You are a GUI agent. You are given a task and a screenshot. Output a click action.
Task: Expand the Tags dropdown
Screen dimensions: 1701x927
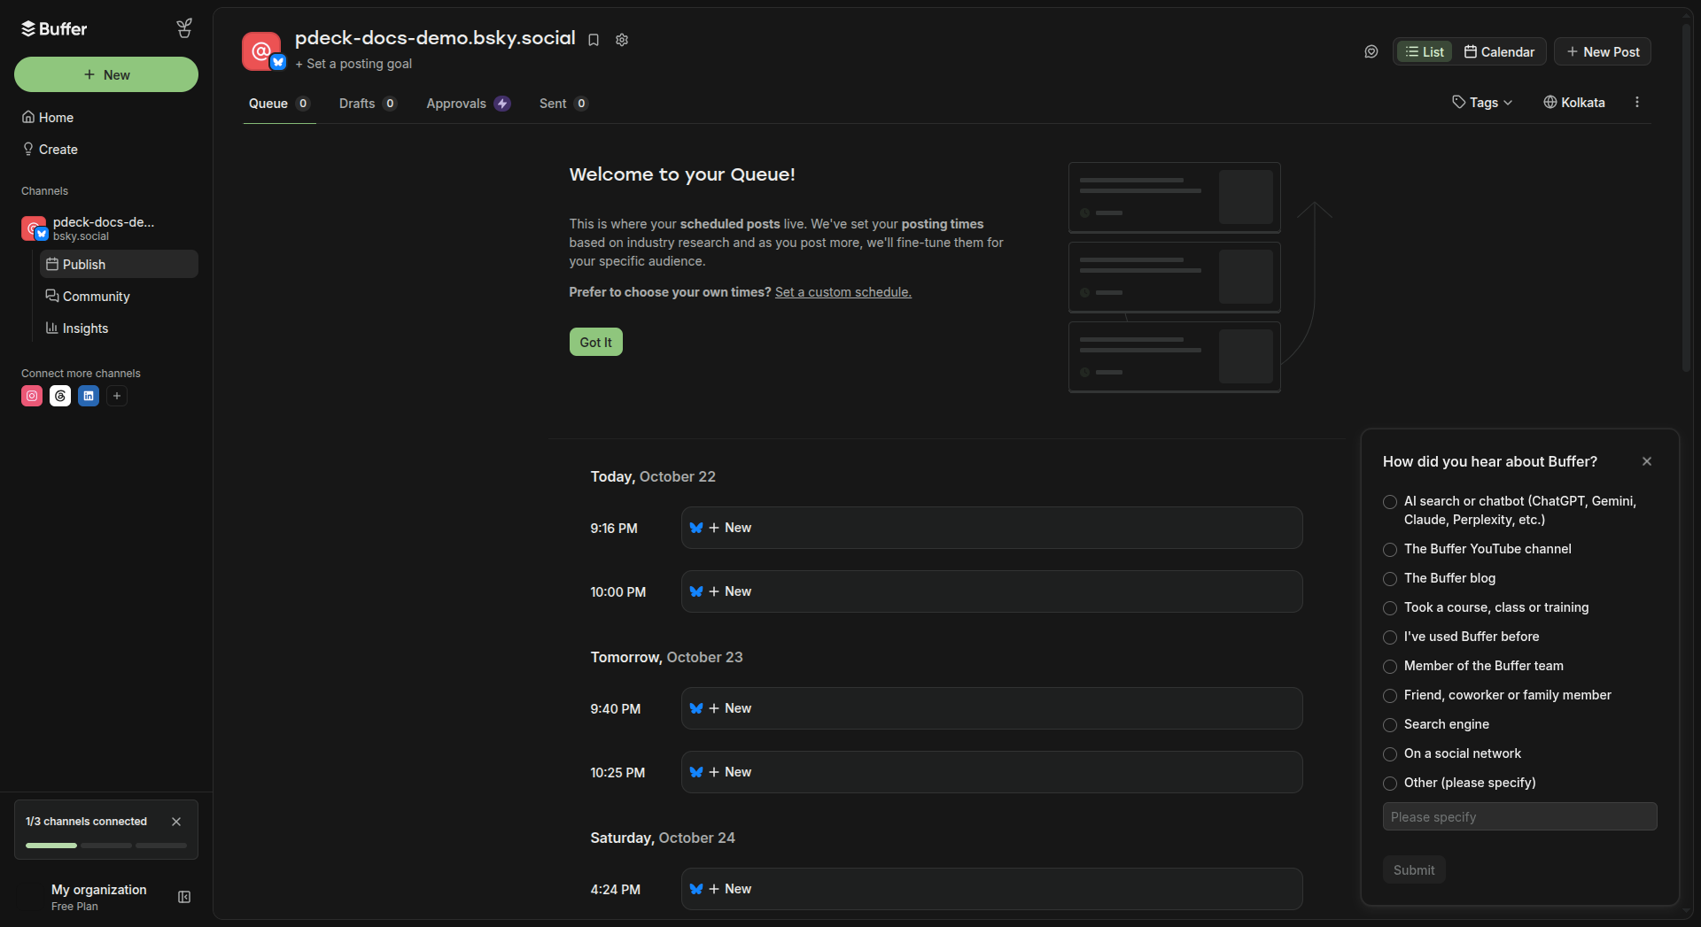tap(1482, 103)
